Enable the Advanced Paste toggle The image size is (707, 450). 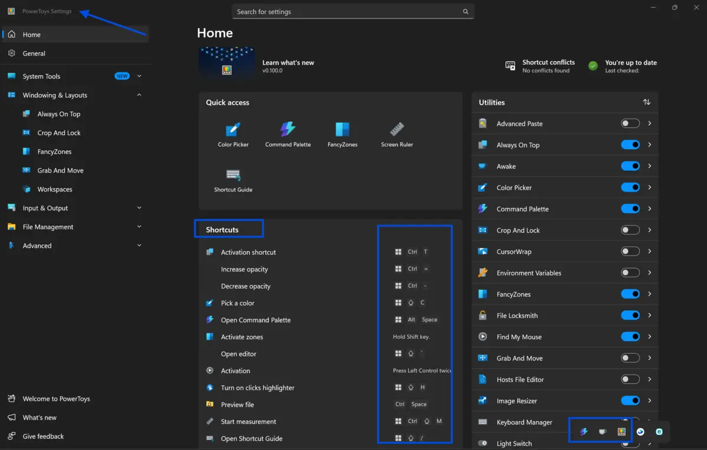coord(630,124)
